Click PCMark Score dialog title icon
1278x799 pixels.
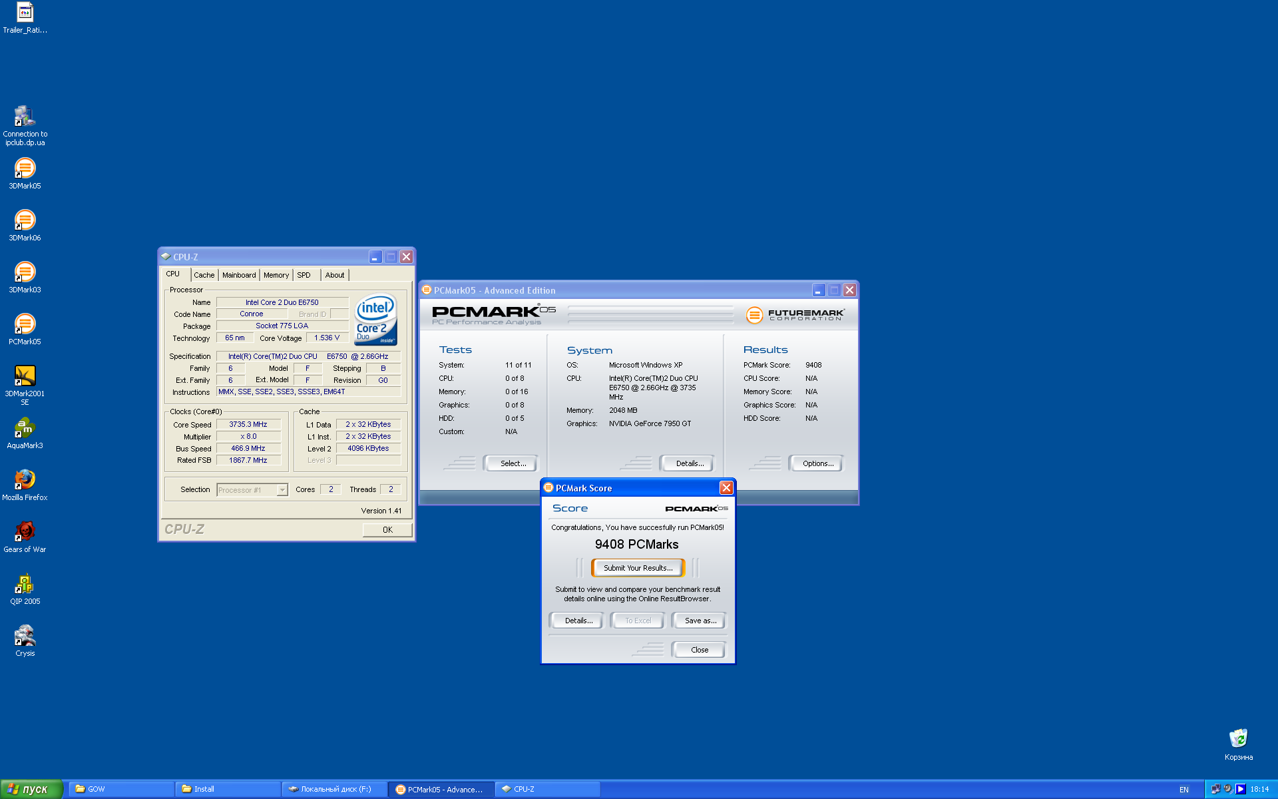pyautogui.click(x=548, y=487)
